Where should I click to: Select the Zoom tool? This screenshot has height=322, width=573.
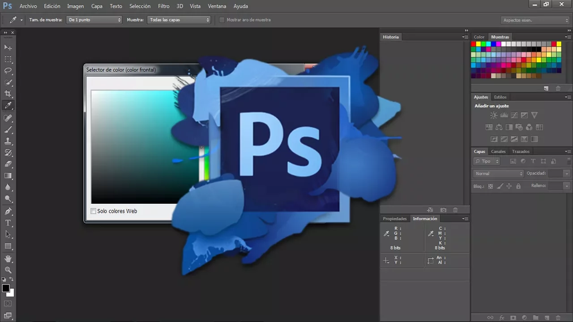pos(8,270)
